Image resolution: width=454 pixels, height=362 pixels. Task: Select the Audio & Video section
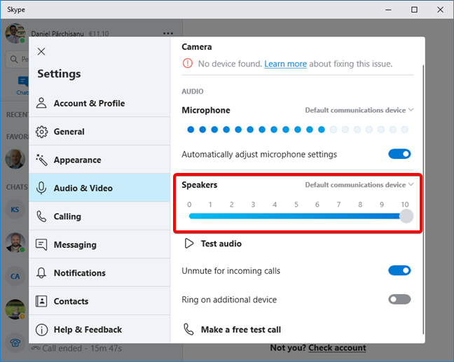coord(99,188)
